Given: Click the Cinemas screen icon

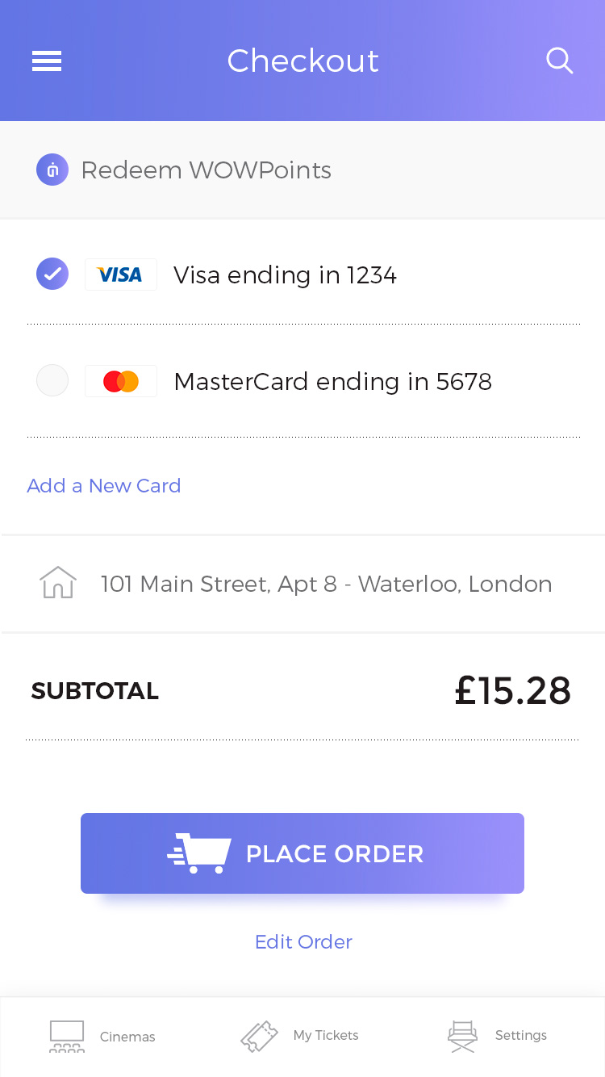Looking at the screenshot, I should [67, 1036].
